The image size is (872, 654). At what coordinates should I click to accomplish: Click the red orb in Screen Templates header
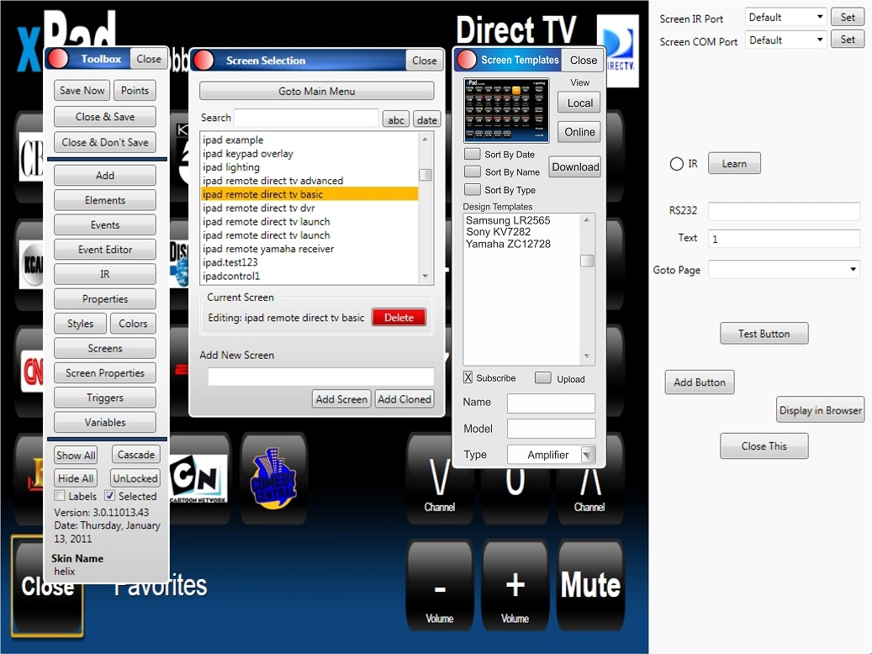[x=468, y=60]
